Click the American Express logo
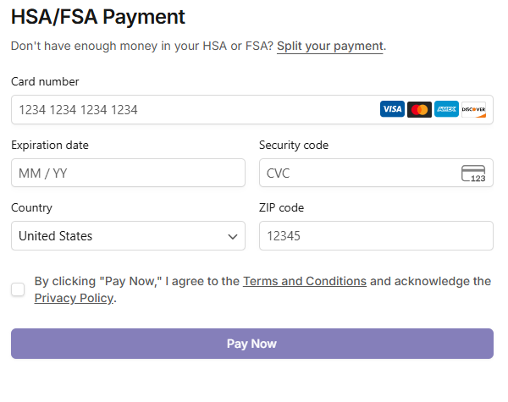This screenshot has height=402, width=508. [446, 109]
